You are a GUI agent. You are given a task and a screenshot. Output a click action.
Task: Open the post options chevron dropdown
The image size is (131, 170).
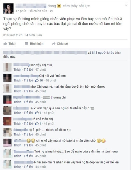pos(126,5)
